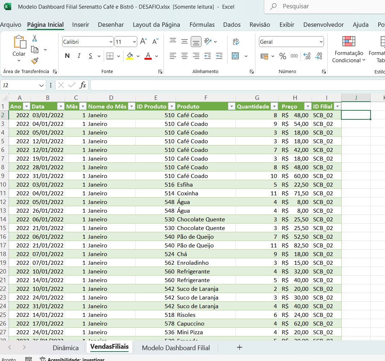Toggle bottom align button

(x=196, y=42)
